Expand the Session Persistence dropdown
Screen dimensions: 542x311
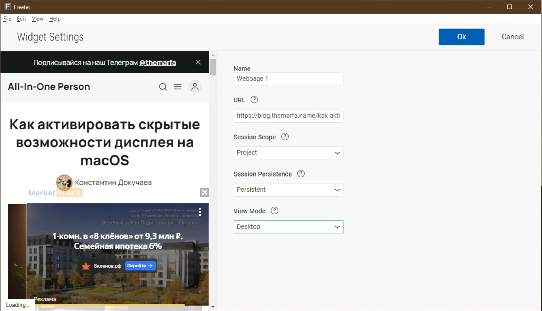coord(288,190)
